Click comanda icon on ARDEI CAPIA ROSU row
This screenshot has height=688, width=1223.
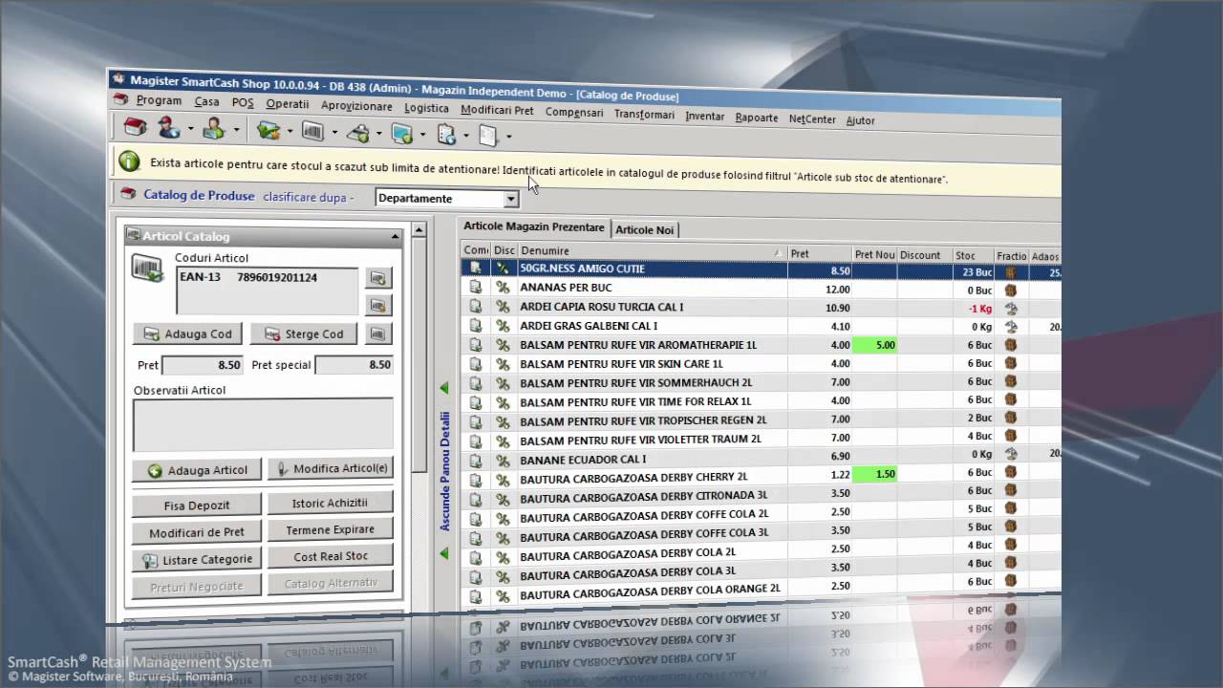(x=475, y=307)
